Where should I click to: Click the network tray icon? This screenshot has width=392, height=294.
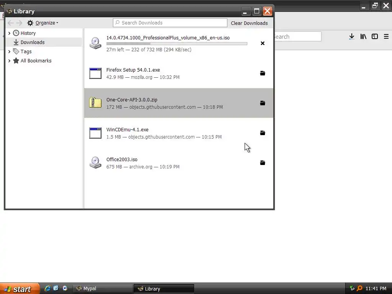click(352, 288)
